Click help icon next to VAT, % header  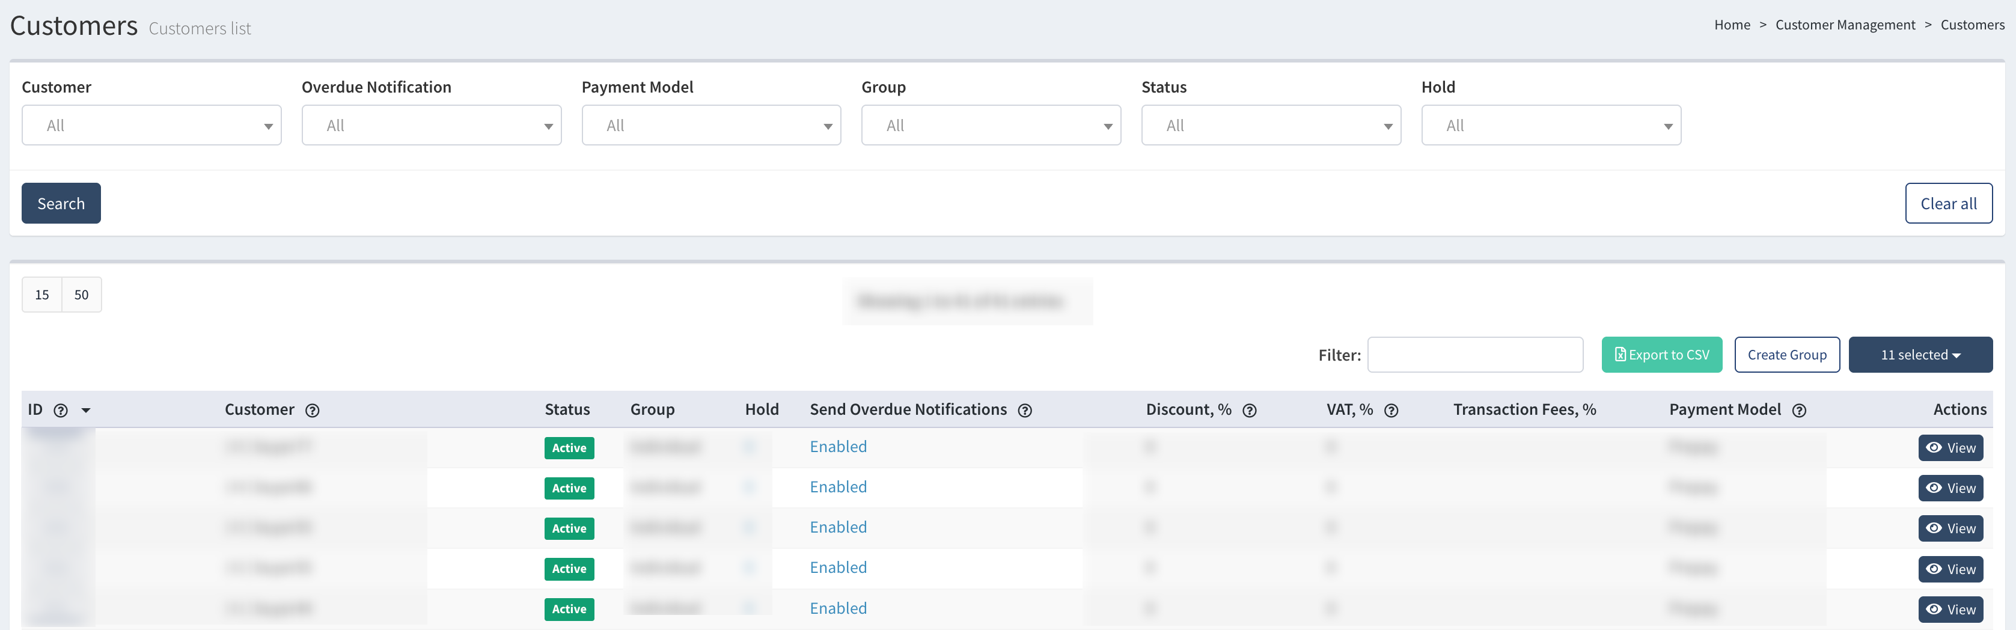1391,410
